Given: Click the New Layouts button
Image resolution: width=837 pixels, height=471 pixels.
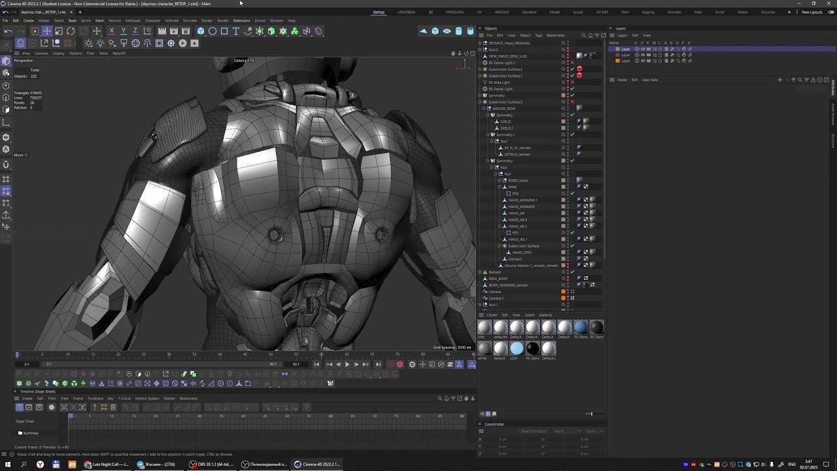Looking at the screenshot, I should pos(811,12).
